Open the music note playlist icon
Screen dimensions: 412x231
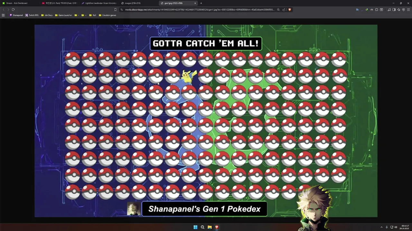[x=389, y=10]
